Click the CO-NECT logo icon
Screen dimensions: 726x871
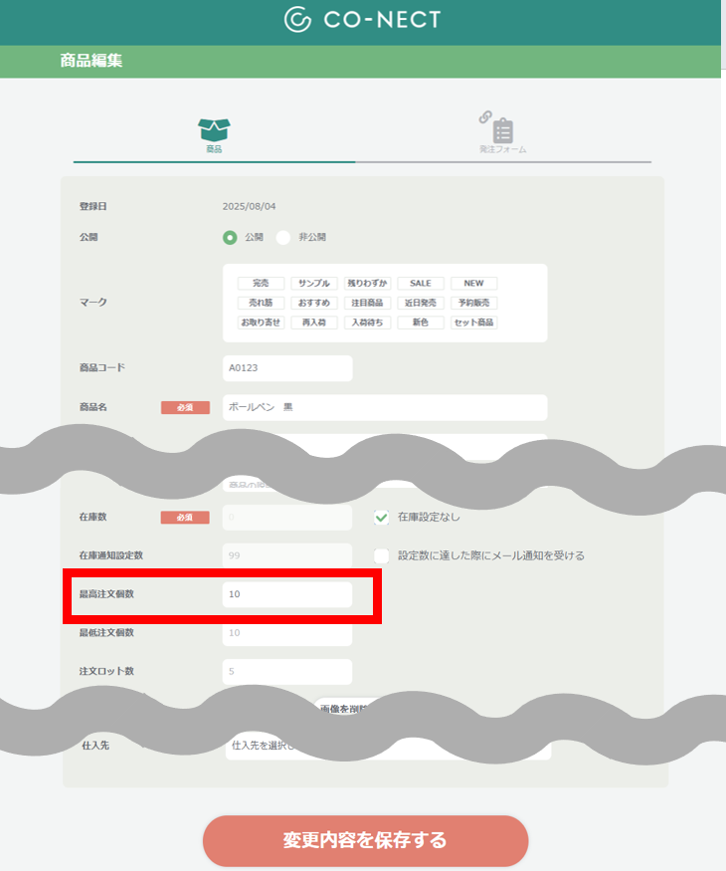click(x=297, y=20)
